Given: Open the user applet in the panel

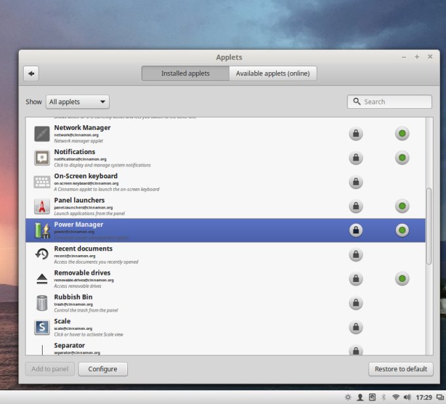Looking at the screenshot, I should [360, 397].
